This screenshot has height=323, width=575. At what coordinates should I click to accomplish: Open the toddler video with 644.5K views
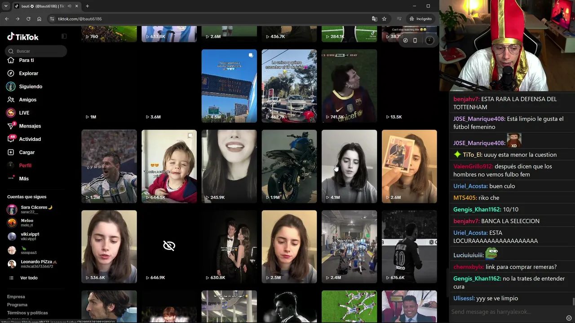[x=169, y=166]
